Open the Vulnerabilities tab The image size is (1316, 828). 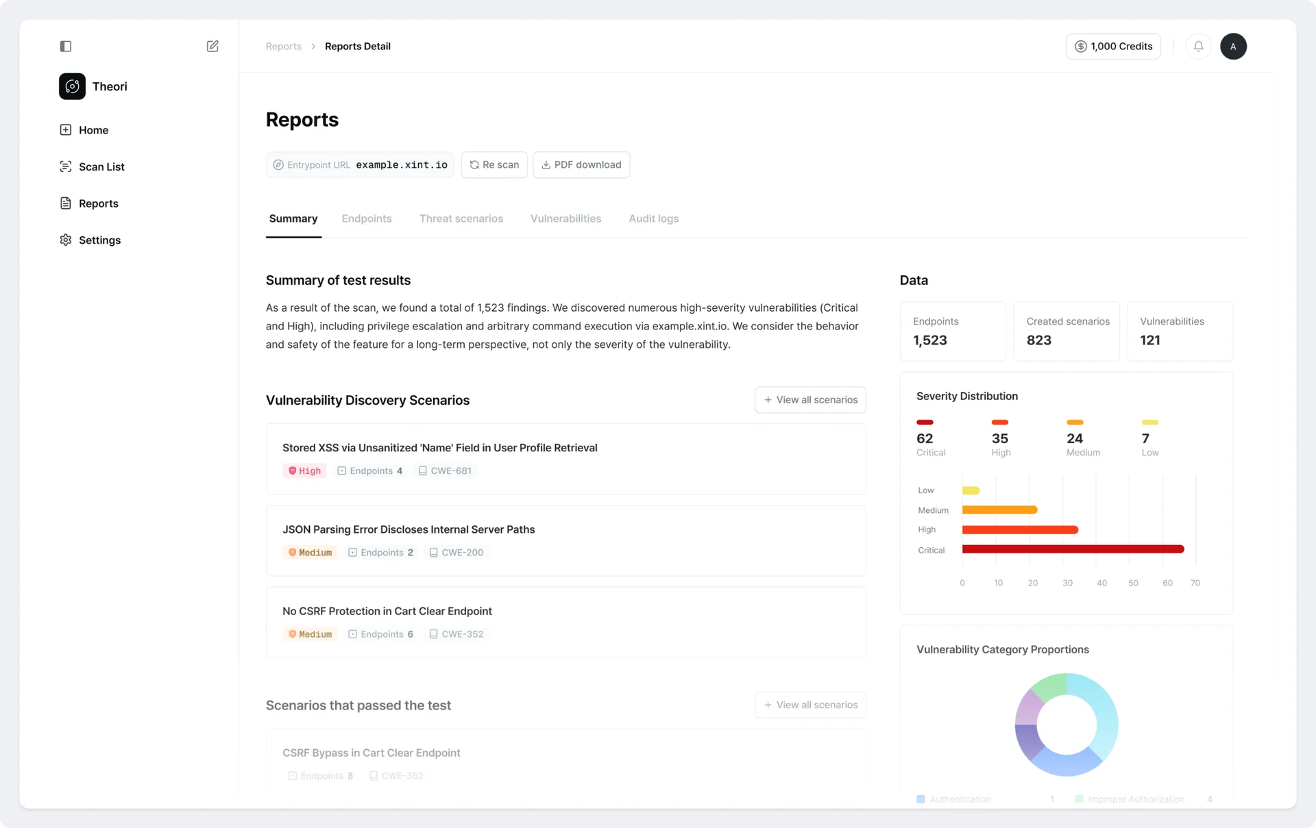(x=565, y=218)
